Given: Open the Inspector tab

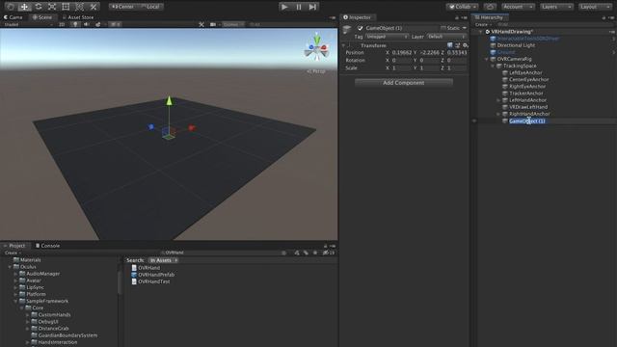Looking at the screenshot, I should 358,17.
